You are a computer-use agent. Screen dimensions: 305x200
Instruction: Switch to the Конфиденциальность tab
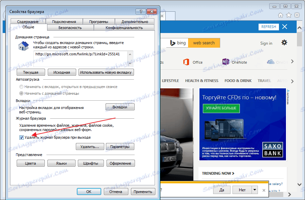124,28
